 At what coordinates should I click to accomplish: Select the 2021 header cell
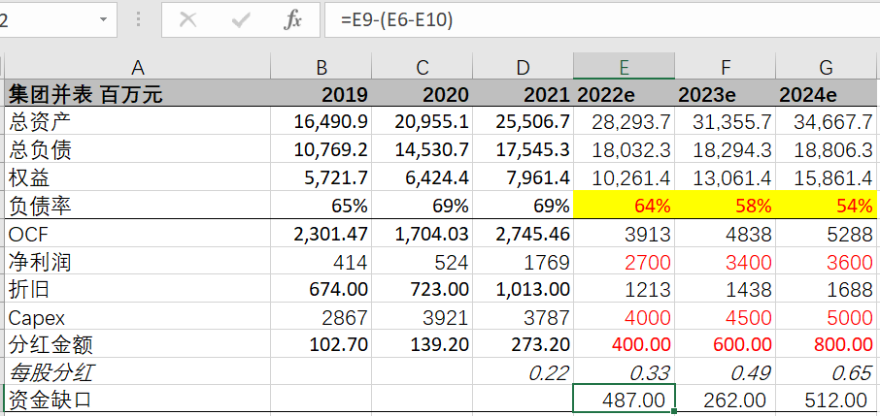click(x=524, y=94)
